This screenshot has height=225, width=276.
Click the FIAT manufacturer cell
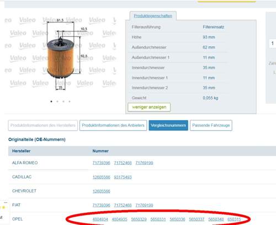coord(16,205)
